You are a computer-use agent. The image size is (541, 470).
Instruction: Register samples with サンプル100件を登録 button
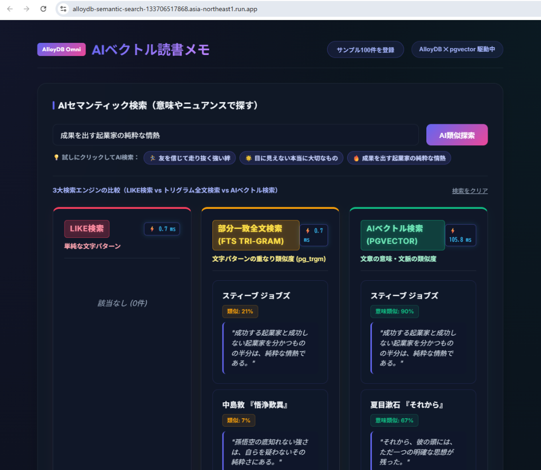click(x=366, y=50)
